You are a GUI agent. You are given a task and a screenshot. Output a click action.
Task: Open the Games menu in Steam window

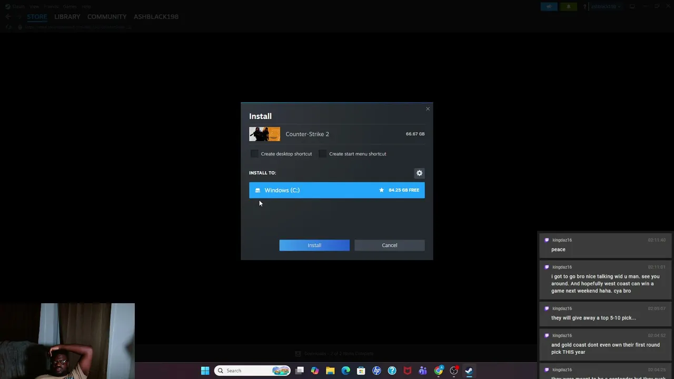coord(70,6)
